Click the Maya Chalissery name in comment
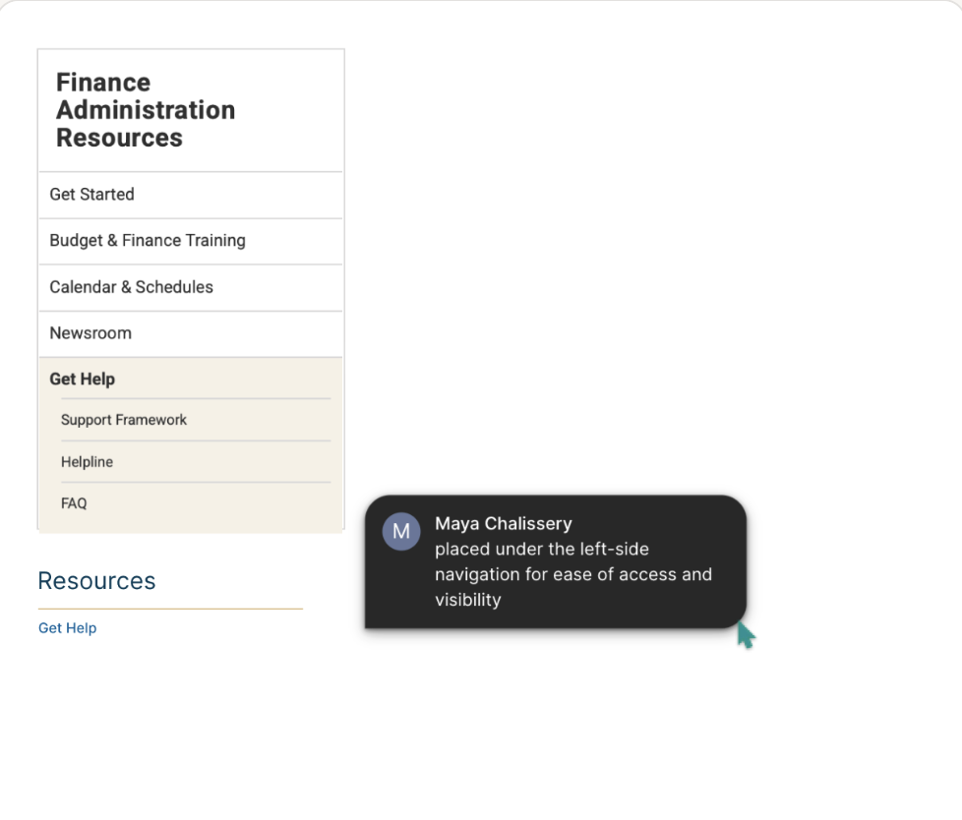 503,524
